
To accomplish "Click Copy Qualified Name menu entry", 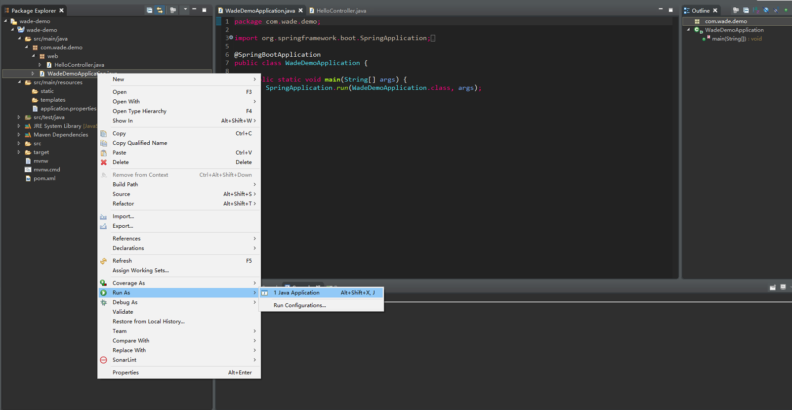I will click(179, 143).
